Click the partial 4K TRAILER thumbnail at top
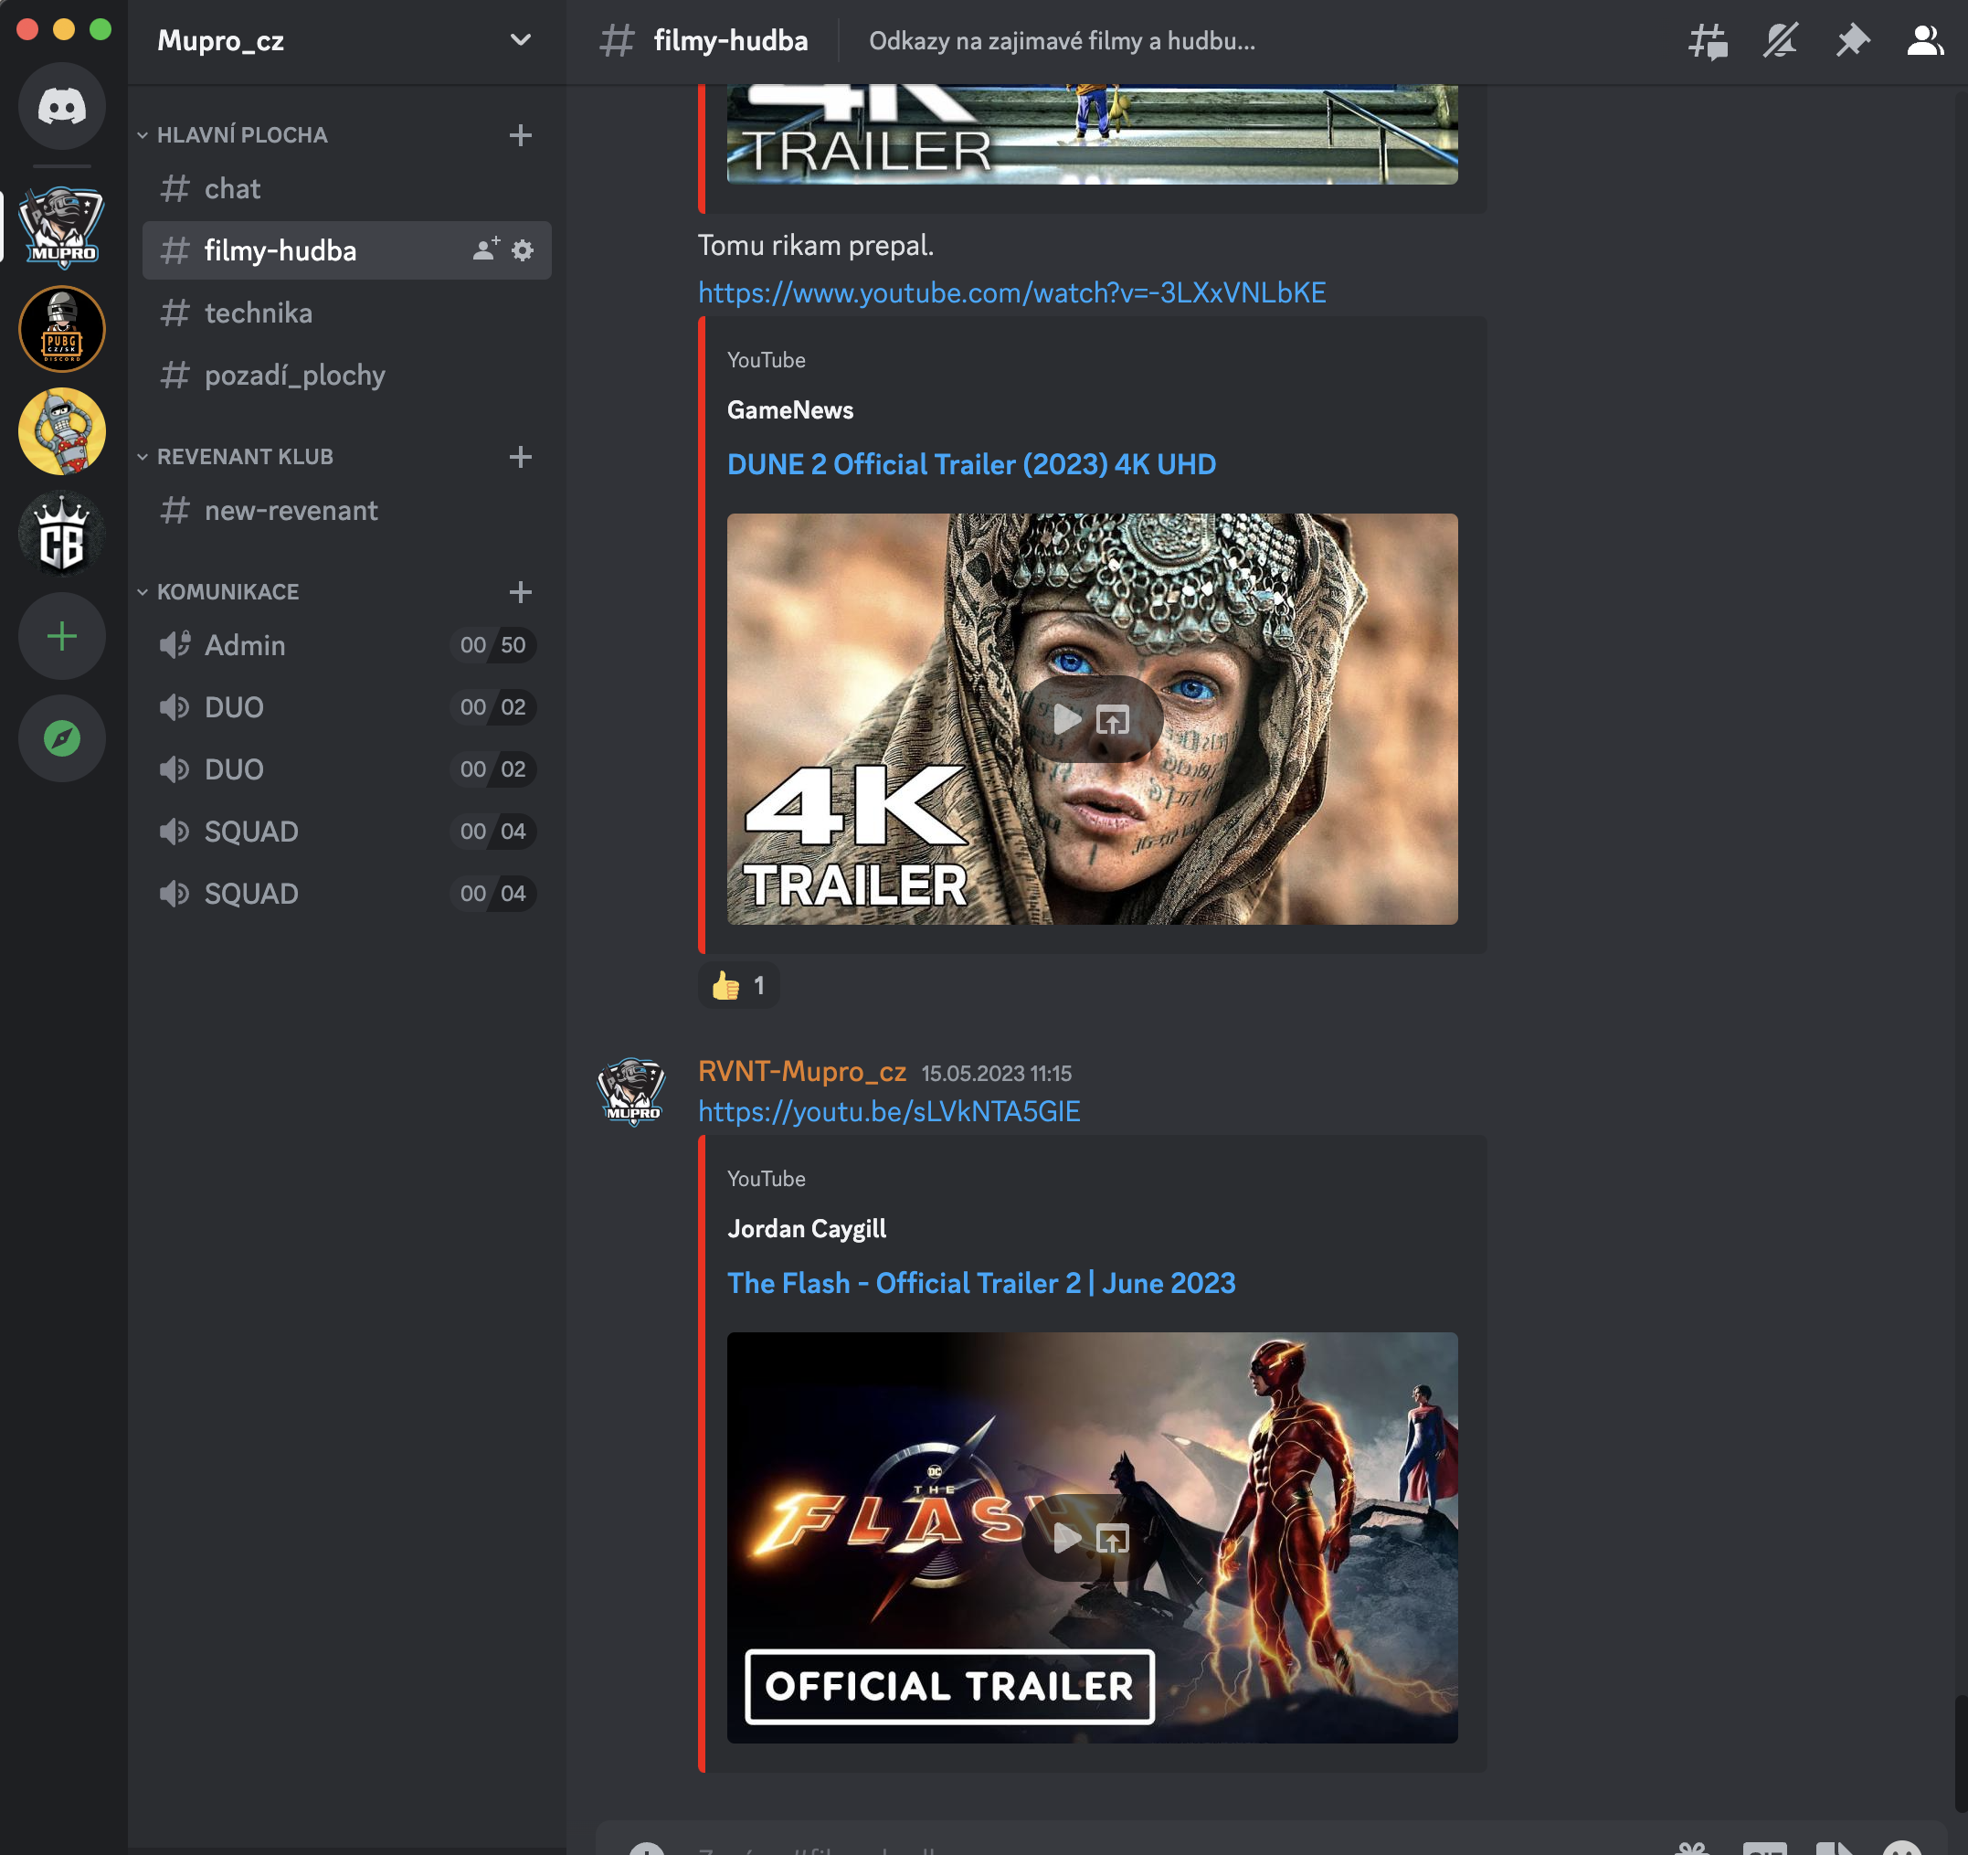1968x1855 pixels. click(x=1092, y=134)
